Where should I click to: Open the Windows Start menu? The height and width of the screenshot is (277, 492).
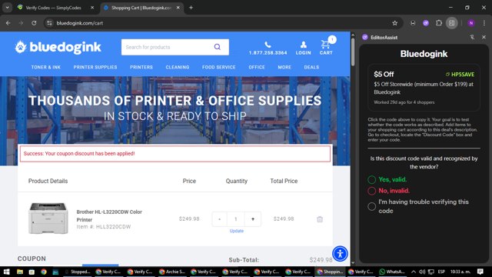pyautogui.click(x=6, y=272)
